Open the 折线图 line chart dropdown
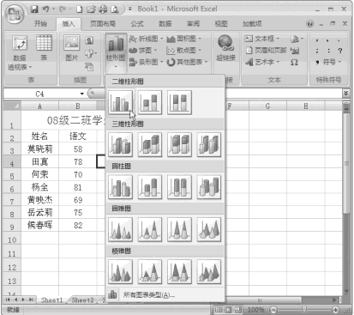Screen dimensions: 354x315 [146, 39]
